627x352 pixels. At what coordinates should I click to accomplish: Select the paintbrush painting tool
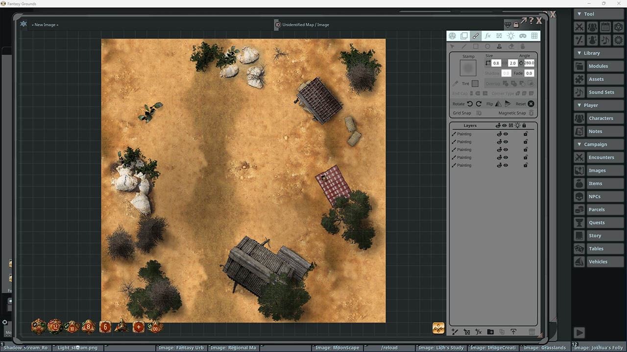476,35
